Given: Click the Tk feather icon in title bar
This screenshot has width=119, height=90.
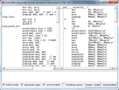Looking at the screenshot, I should pyautogui.click(x=3, y=3).
